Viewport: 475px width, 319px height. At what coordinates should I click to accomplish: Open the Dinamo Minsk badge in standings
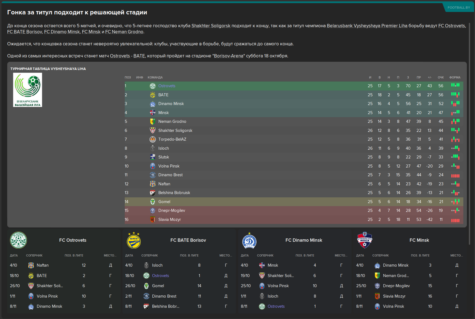[x=153, y=104]
